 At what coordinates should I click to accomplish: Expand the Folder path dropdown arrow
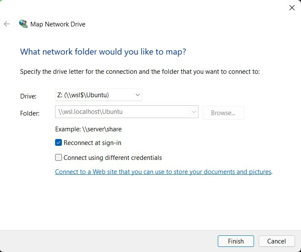tap(194, 112)
